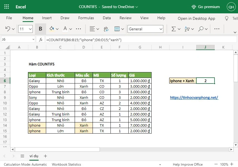Click the next sheet arrow
The height and width of the screenshot is (167, 238).
(13, 156)
